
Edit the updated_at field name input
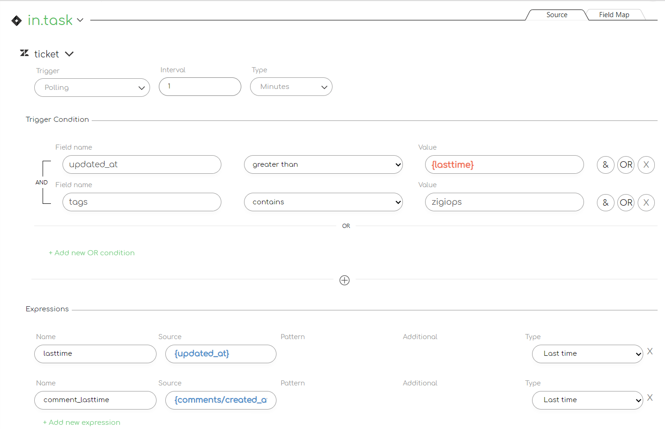(x=142, y=164)
